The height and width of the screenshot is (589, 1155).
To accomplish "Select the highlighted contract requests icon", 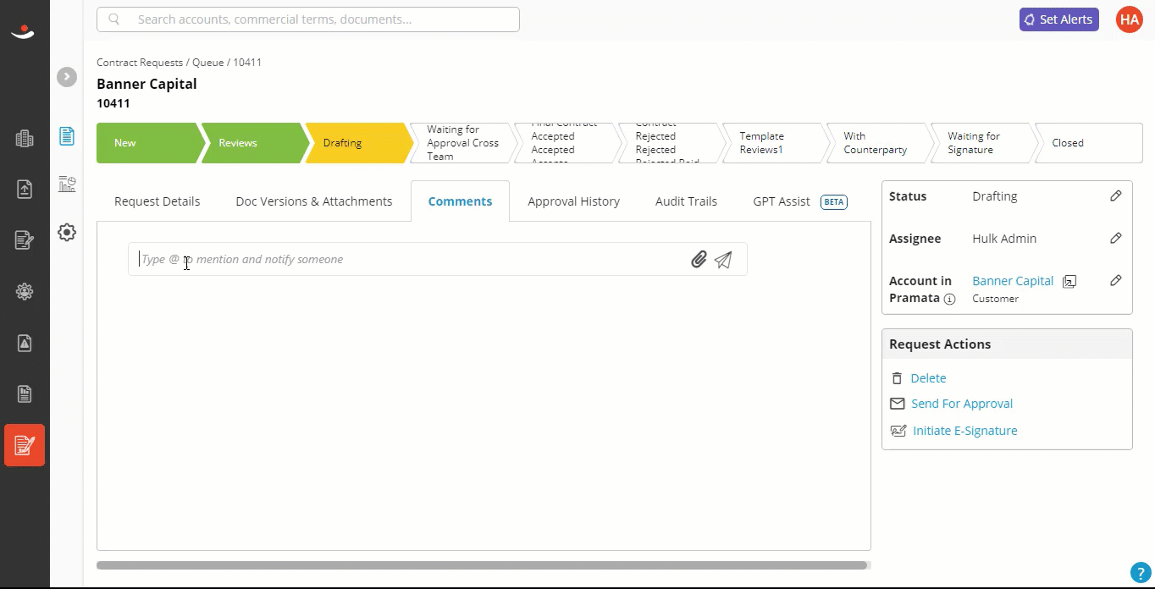I will (25, 445).
